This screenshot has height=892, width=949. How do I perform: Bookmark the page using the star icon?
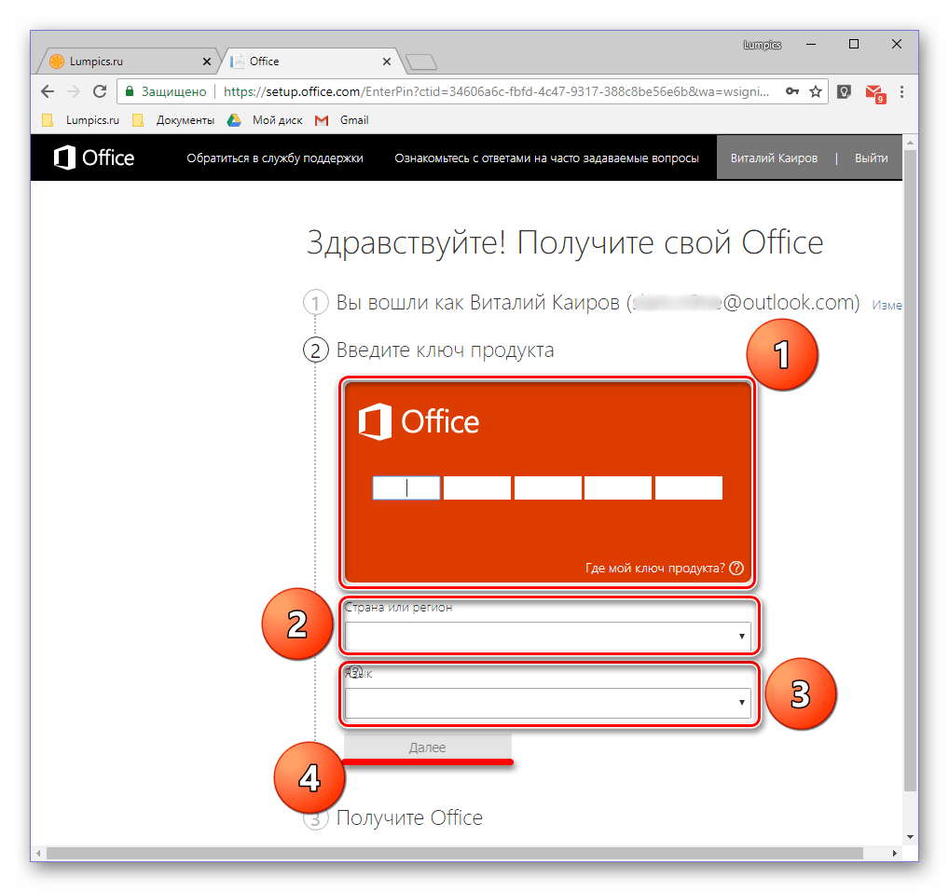(x=817, y=91)
